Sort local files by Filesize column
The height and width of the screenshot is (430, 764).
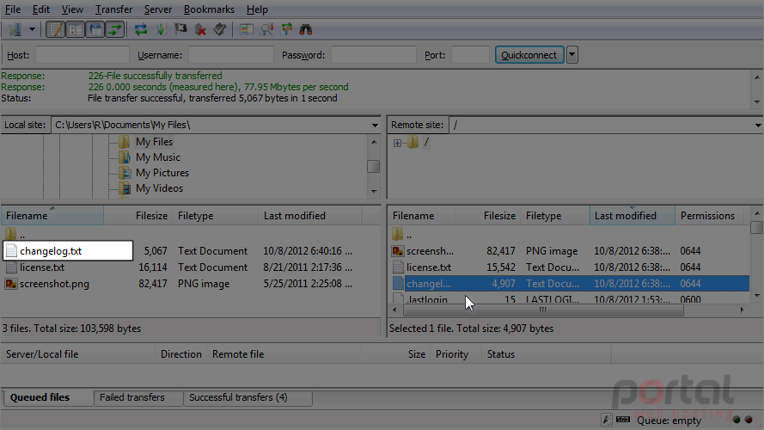click(138, 216)
